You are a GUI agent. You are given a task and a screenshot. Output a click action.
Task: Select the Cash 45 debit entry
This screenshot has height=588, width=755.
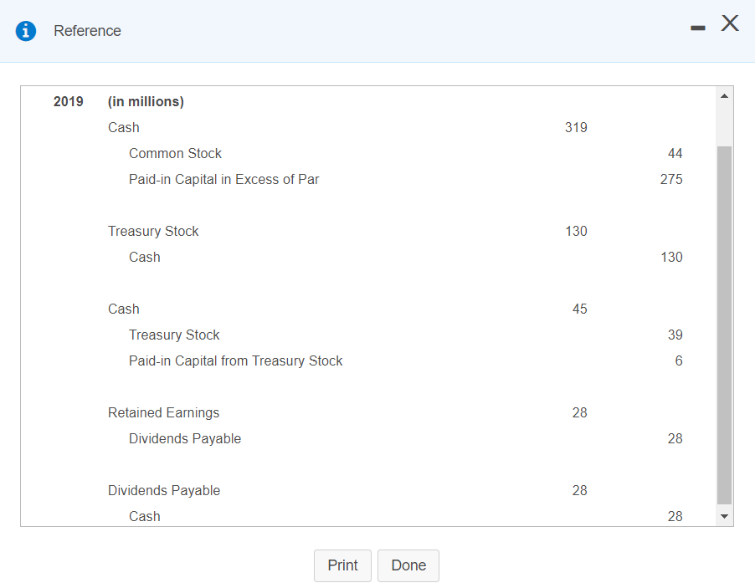[123, 309]
